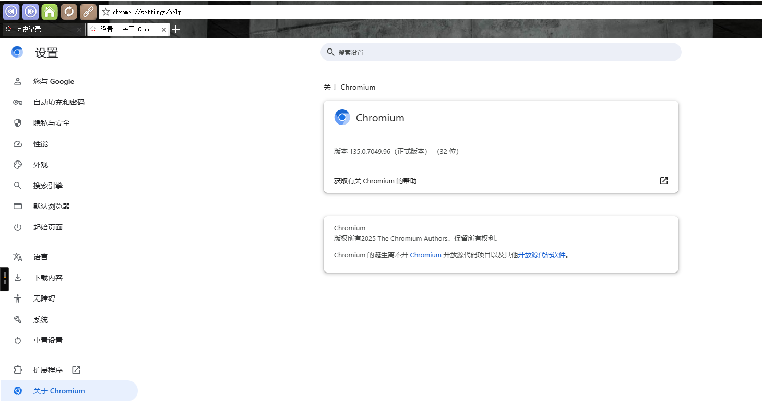Focus the 搜索设置 search field
The height and width of the screenshot is (420, 762).
501,52
